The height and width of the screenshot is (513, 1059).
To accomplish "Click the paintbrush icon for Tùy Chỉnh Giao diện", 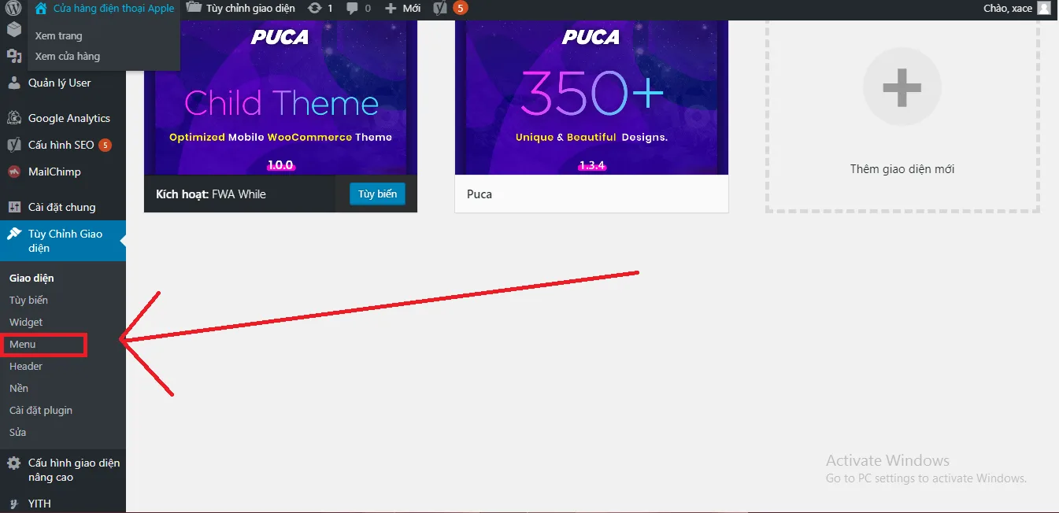I will [x=13, y=234].
